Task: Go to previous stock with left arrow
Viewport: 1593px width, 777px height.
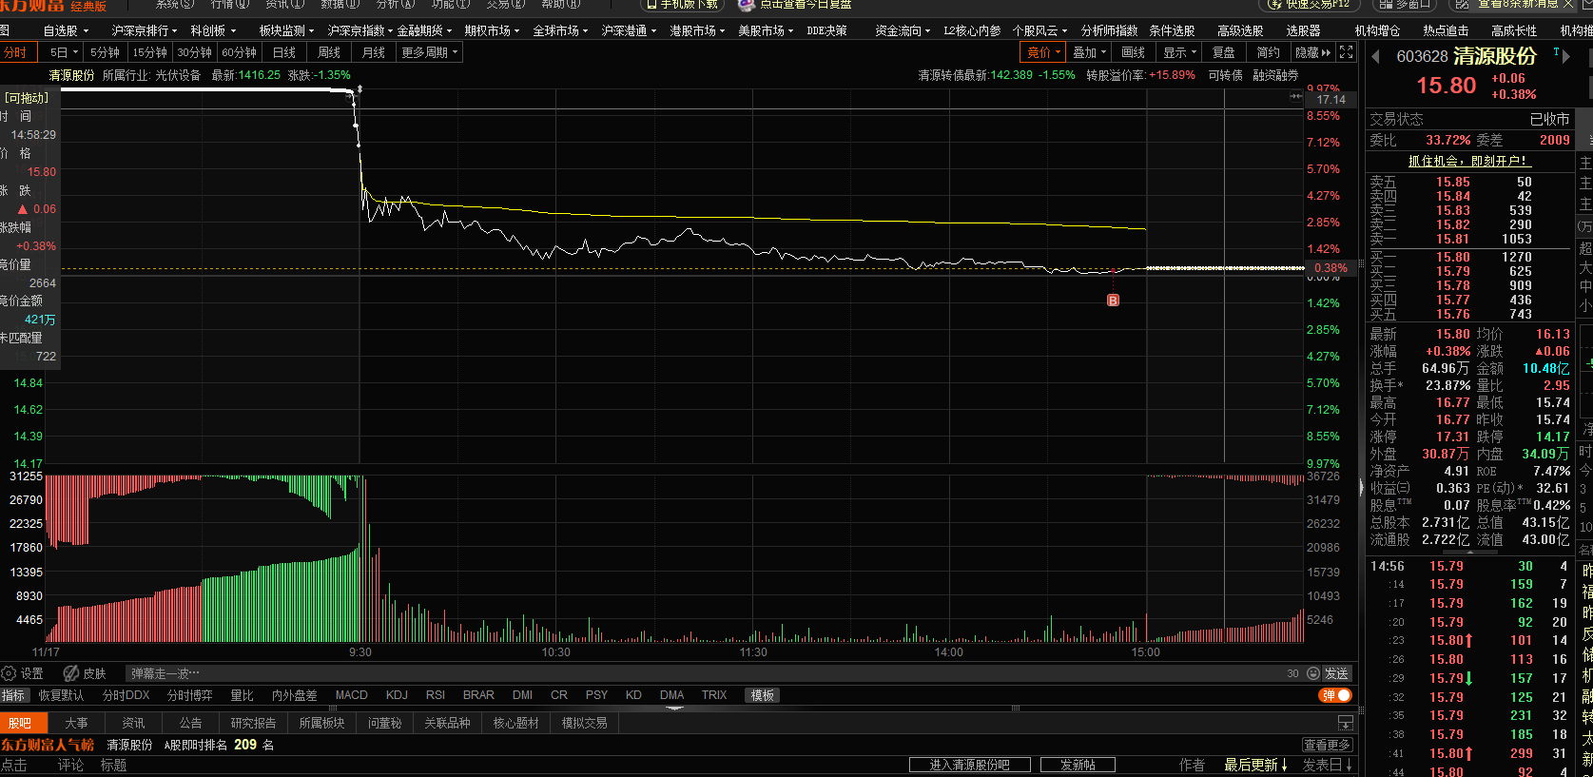Action: tap(1375, 57)
